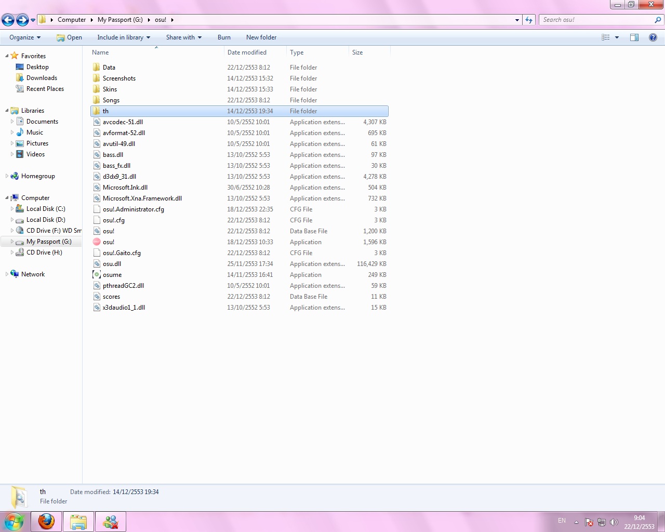The width and height of the screenshot is (665, 532).
Task: Launch Firefox from the taskbar
Action: tap(46, 522)
